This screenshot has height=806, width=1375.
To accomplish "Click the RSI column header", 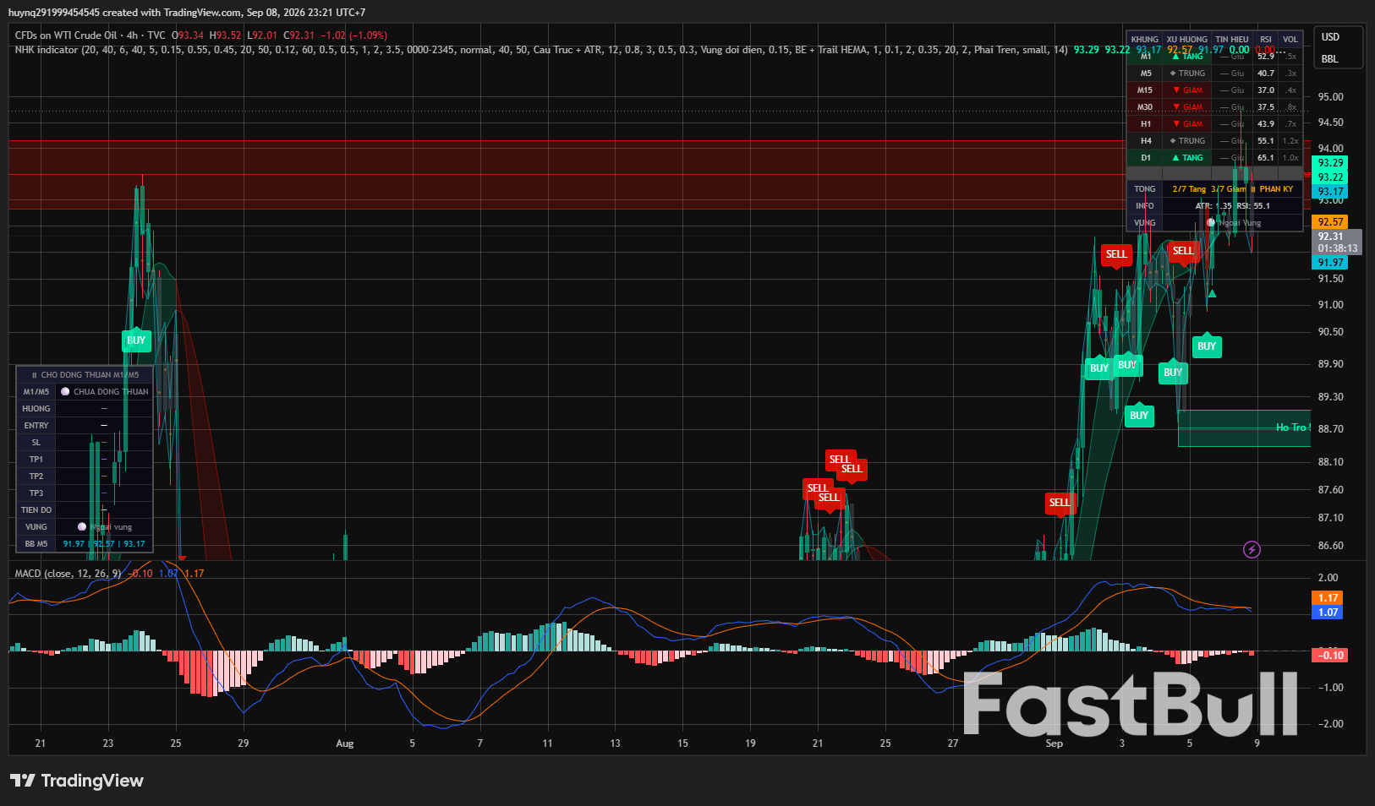I will 1266,40.
